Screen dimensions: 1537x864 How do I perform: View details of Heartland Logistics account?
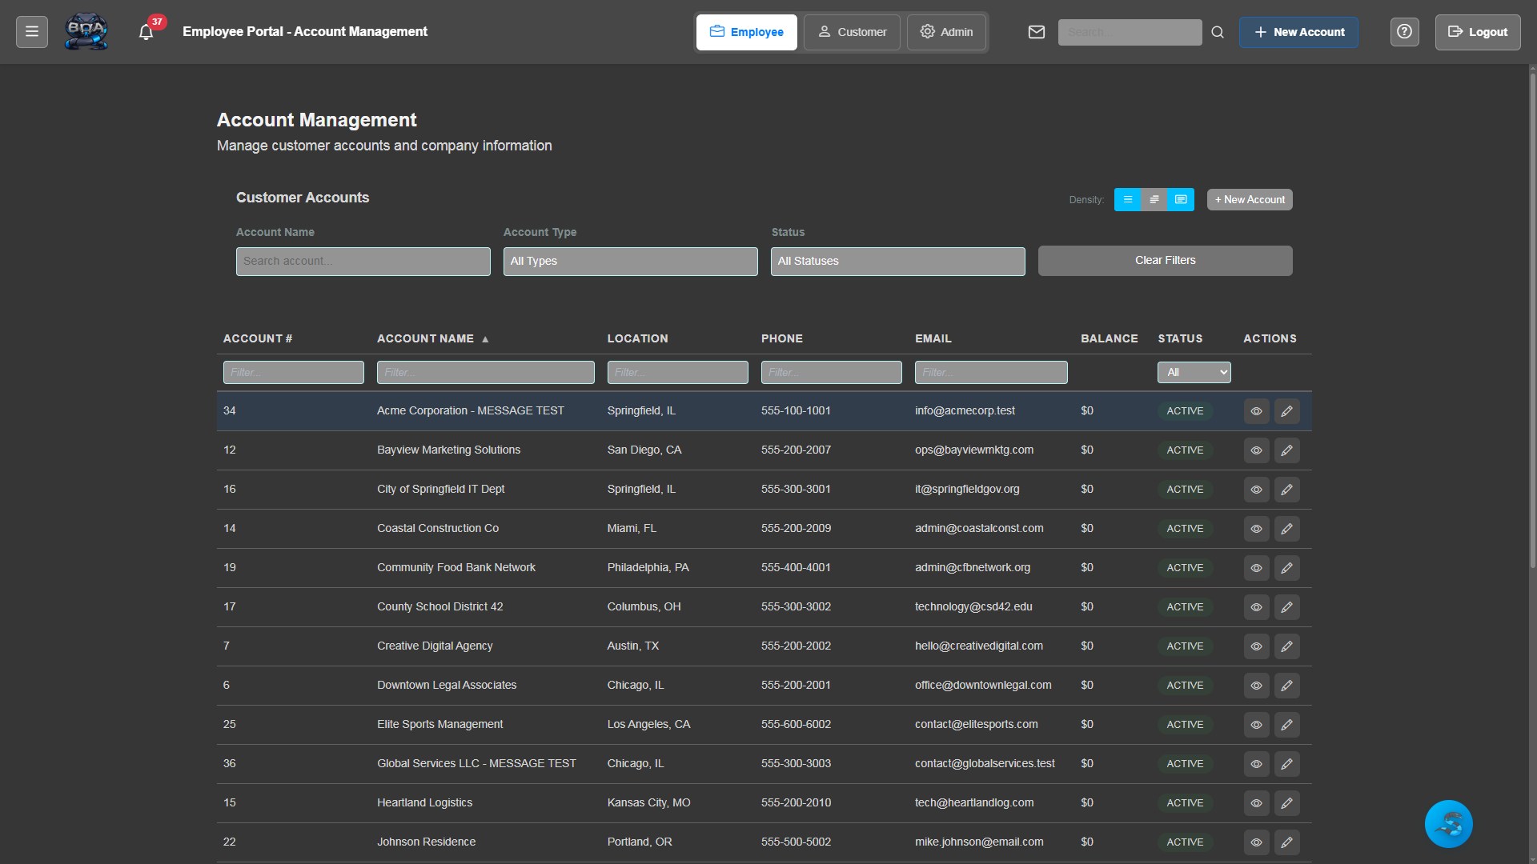1256,802
